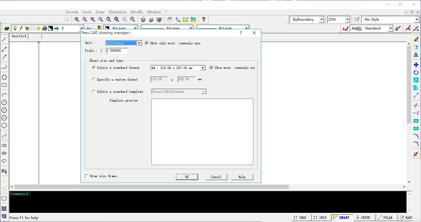
Task: Expand the A4 sheet size dropdown
Action: tap(203, 68)
